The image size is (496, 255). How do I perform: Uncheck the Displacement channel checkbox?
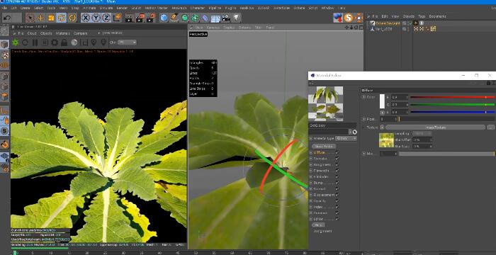pos(337,195)
